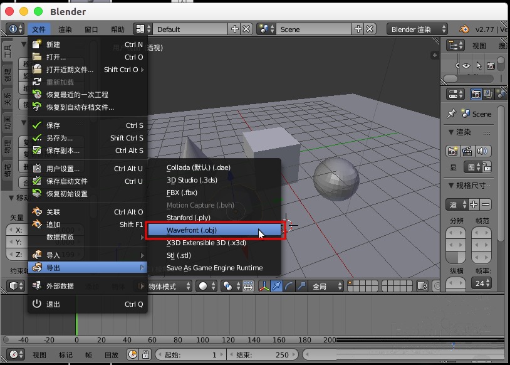Add a new scene plus button

click(358, 29)
